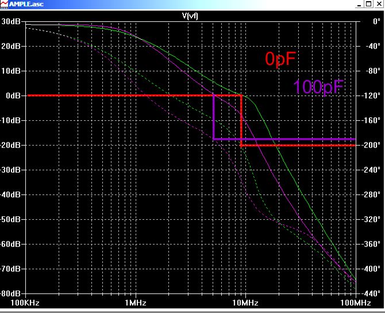
Task: Click the 10MHz frequency axis label
Action: pos(245,303)
